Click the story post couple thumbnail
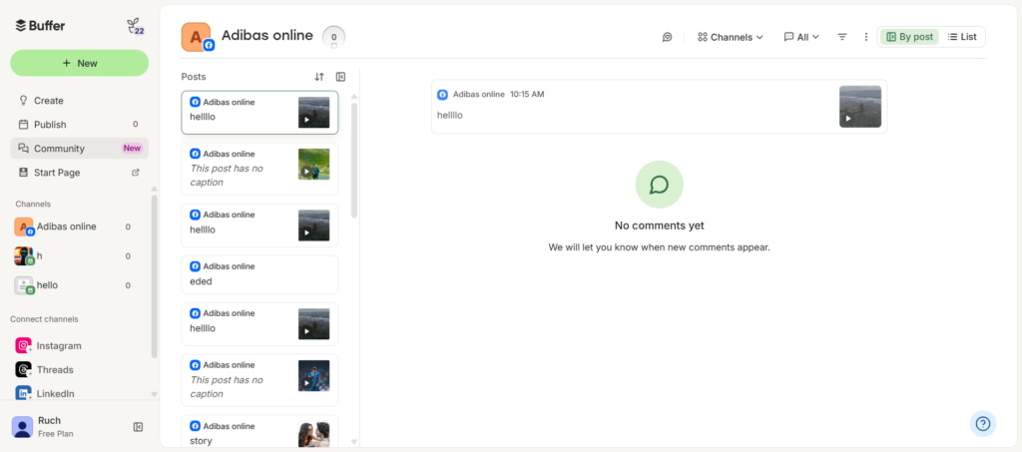This screenshot has height=452, width=1022. pyautogui.click(x=313, y=434)
